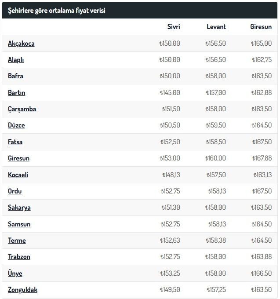Click the Bafra link
This screenshot has width=280, height=299.
pos(15,76)
